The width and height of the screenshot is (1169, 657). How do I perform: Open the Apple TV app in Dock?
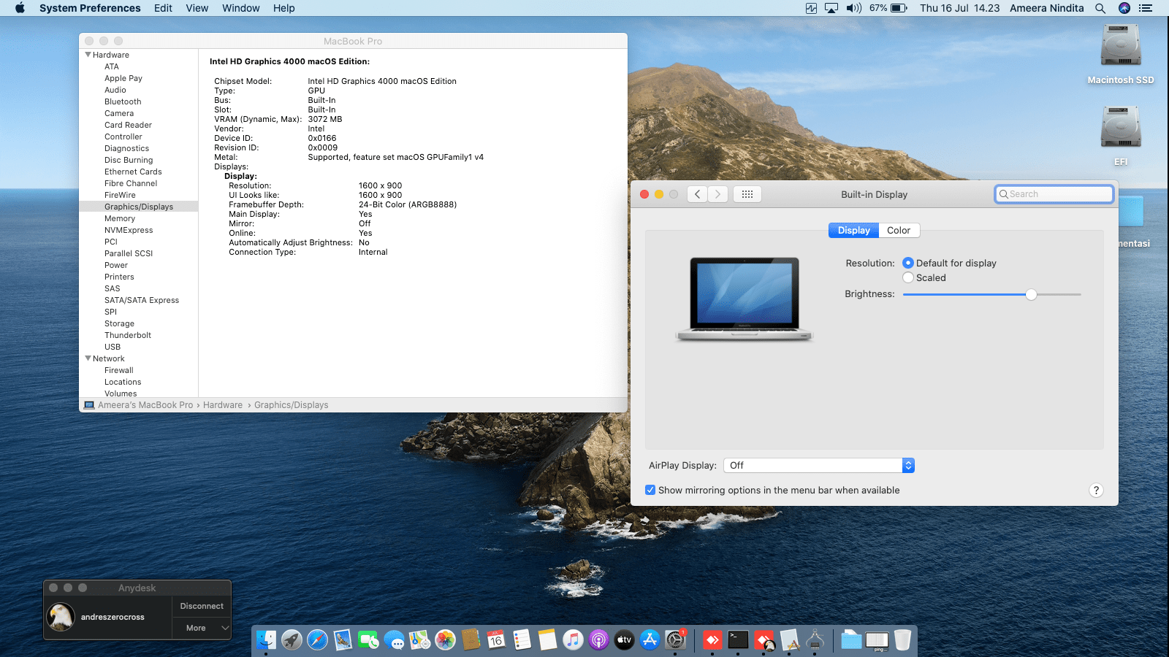624,640
